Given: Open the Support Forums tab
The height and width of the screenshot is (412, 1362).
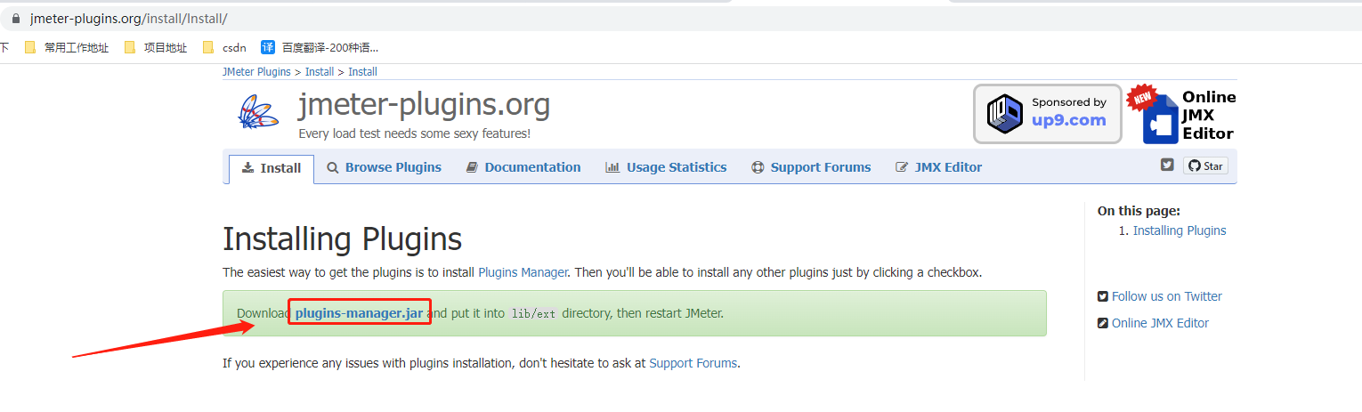Looking at the screenshot, I should tap(811, 167).
